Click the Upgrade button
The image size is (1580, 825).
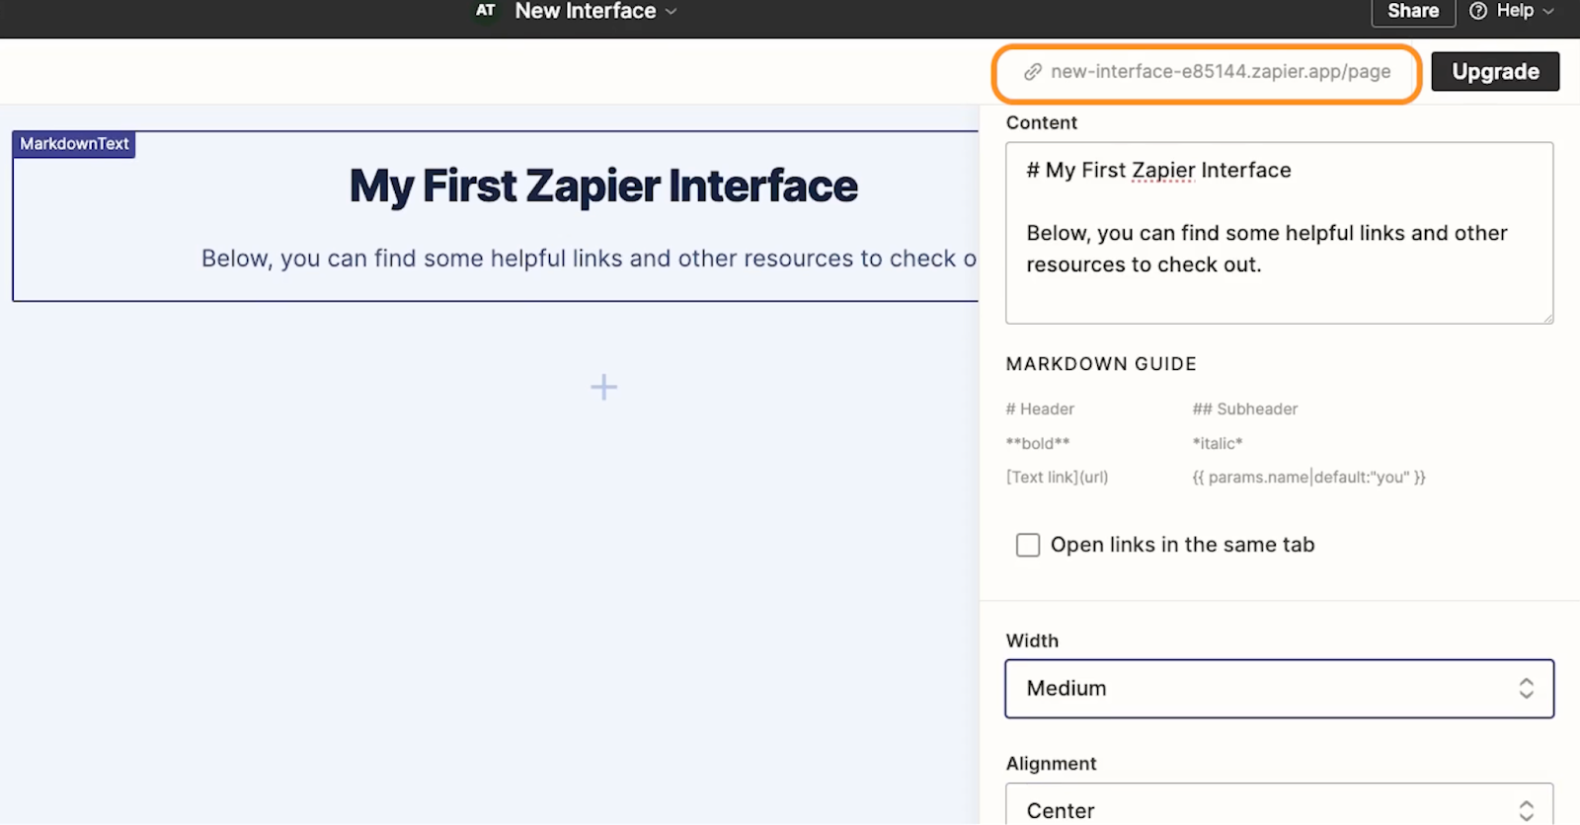(1495, 72)
